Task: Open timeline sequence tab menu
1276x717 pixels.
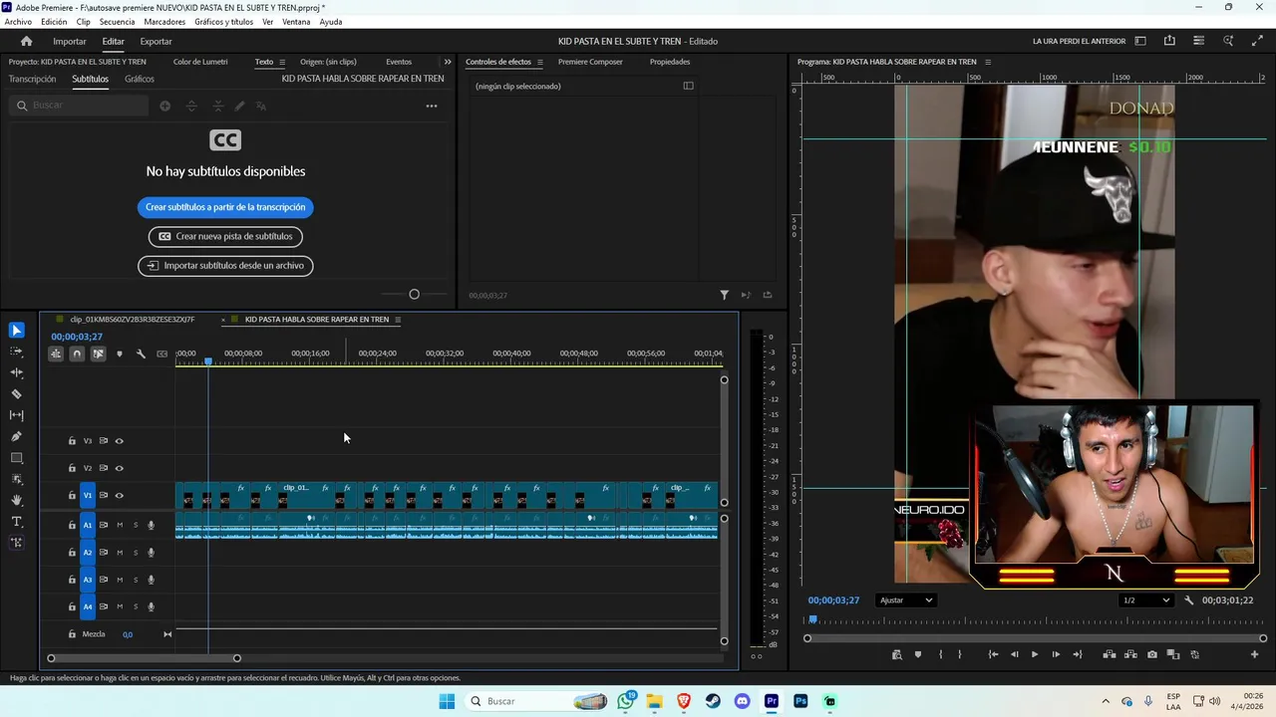Action: tap(398, 320)
